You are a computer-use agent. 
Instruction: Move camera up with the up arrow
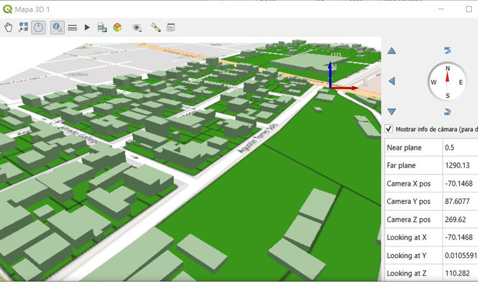392,50
